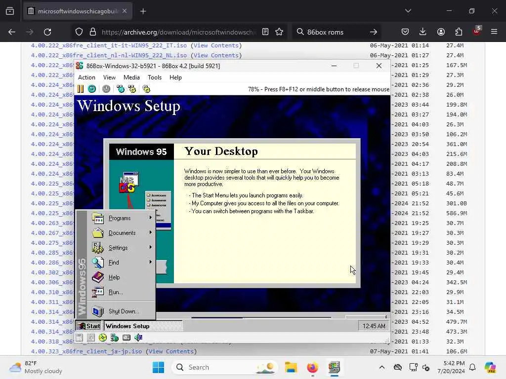Expand the Find submenu in Start menu
The image size is (506, 379).
[122, 263]
